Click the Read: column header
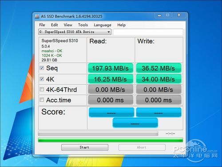This screenshot has height=167, width=222. [98, 41]
